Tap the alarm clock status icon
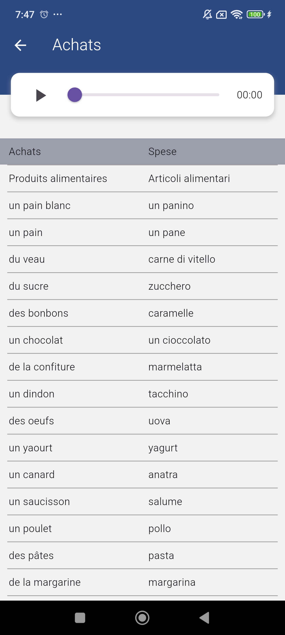The image size is (285, 635). point(44,14)
